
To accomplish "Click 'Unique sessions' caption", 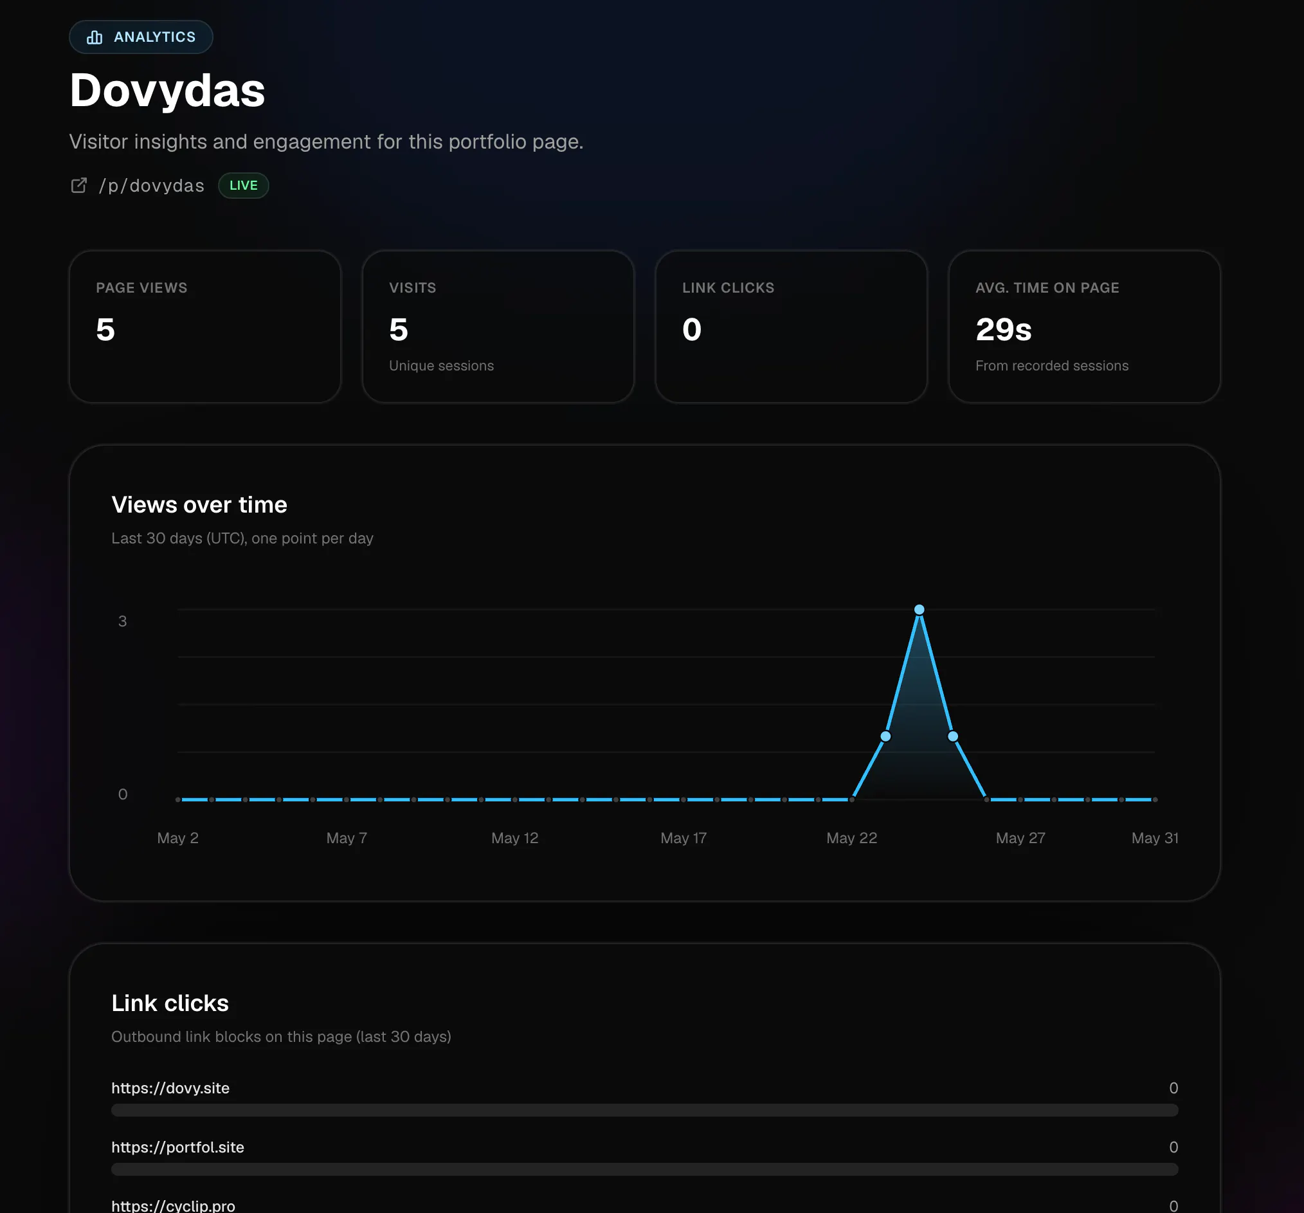I will pyautogui.click(x=442, y=366).
